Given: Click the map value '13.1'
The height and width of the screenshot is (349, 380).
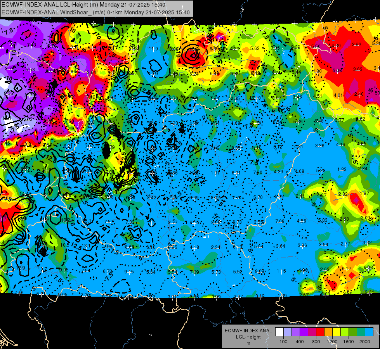Looking at the screenshot, I should click(x=86, y=246).
